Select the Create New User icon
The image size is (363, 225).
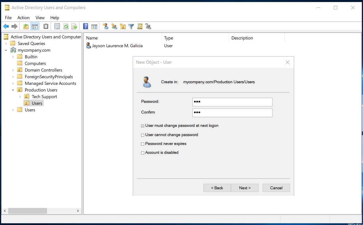(106, 26)
